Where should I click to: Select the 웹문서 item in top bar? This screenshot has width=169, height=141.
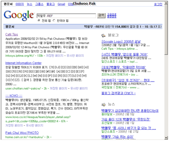coord(8,4)
